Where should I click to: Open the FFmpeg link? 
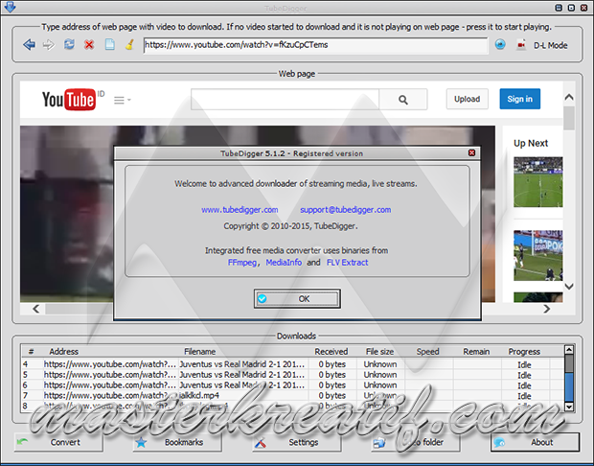coord(242,263)
